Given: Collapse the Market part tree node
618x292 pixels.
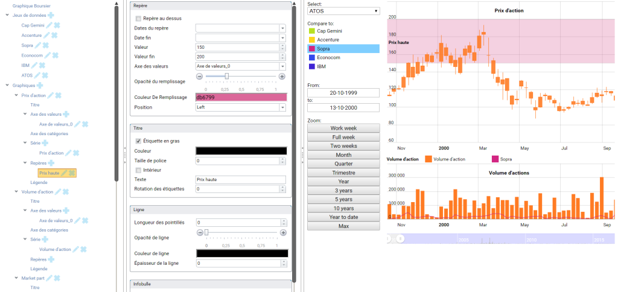Looking at the screenshot, I should pyautogui.click(x=16, y=278).
